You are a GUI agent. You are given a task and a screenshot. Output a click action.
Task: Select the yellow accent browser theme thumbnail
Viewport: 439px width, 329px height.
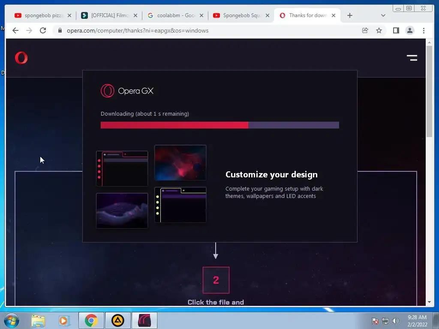[180, 205]
